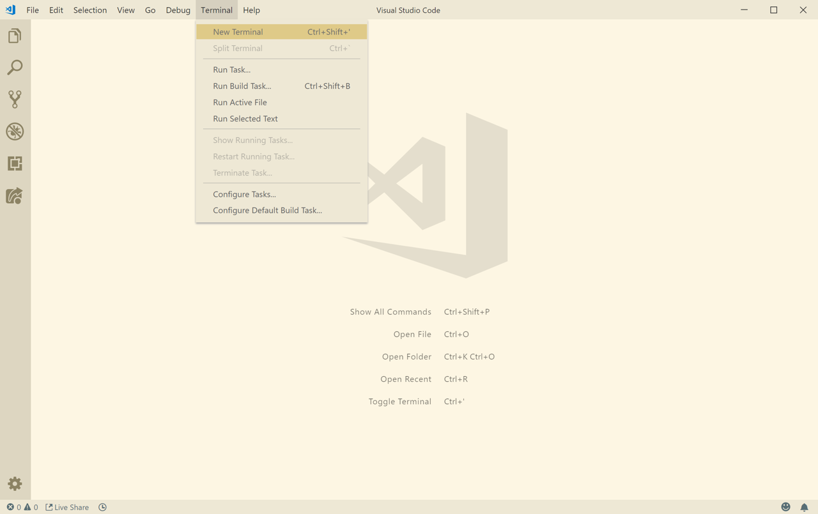Open the Extensions view
This screenshot has height=514, width=818.
click(x=15, y=163)
